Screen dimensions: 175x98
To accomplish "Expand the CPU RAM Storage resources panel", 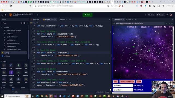I will [x=2, y=88].
